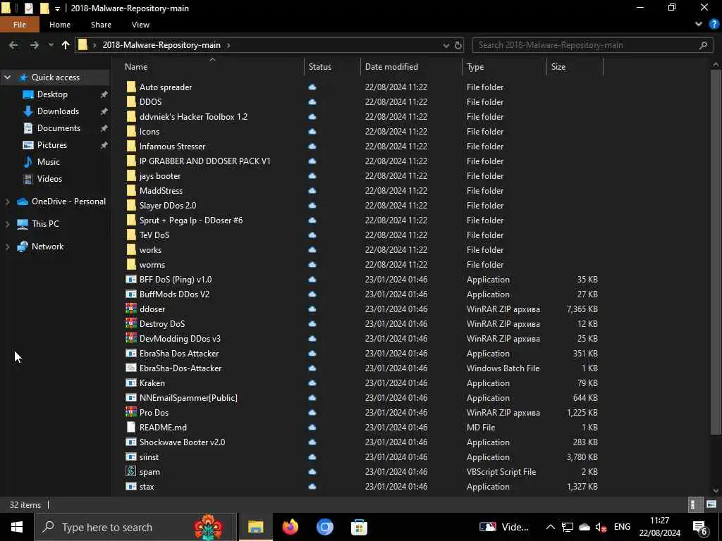Select the Infamous Stresser folder name
This screenshot has width=722, height=541.
pyautogui.click(x=172, y=147)
